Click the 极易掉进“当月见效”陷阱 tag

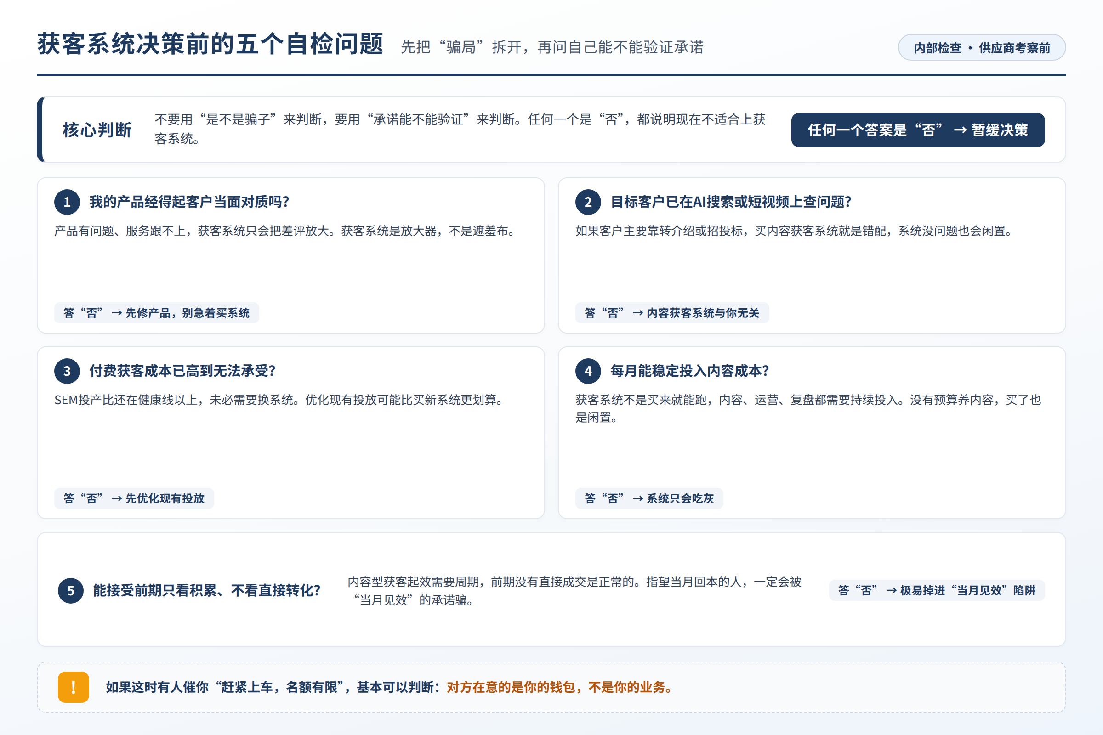pos(937,590)
